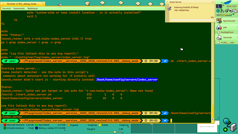Click the Terminal window zoom button
Image resolution: width=238 pixels, height=134 pixels.
43,4
